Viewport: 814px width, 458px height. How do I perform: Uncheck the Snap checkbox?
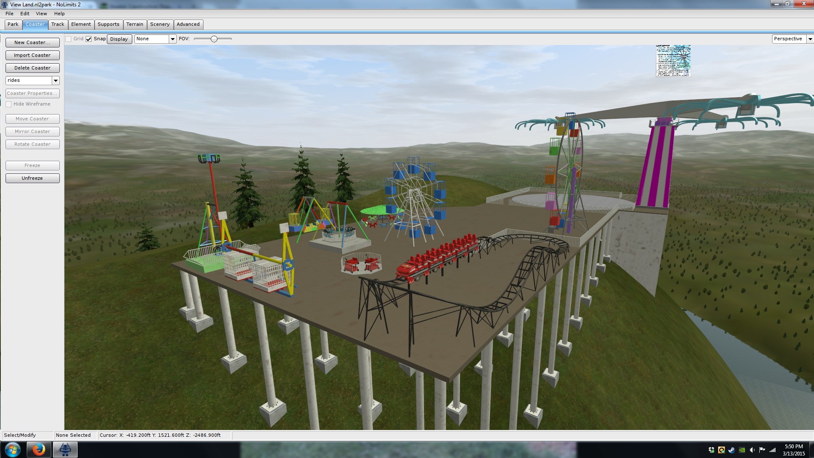point(89,39)
